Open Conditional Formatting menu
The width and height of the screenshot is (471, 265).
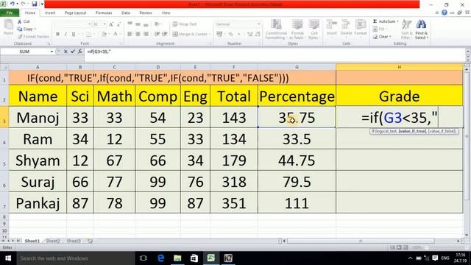coord(276,29)
